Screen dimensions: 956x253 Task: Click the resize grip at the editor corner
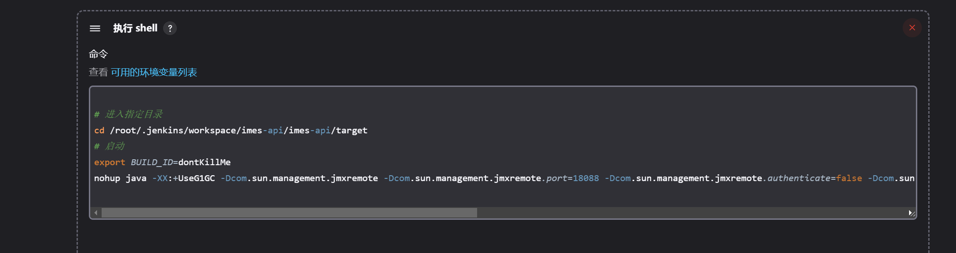(x=913, y=214)
